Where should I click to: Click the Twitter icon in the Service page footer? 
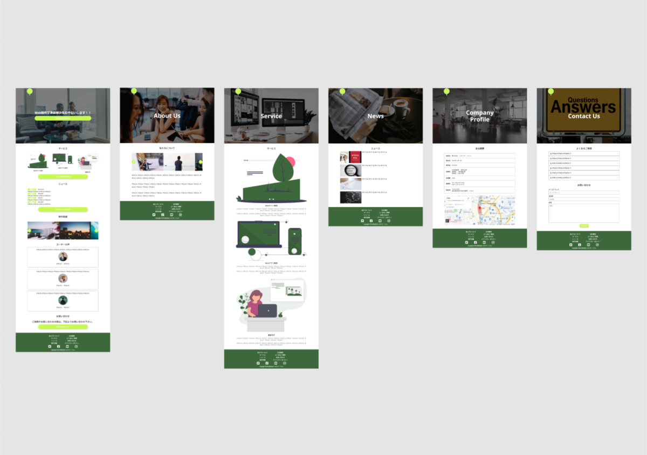[x=258, y=363]
